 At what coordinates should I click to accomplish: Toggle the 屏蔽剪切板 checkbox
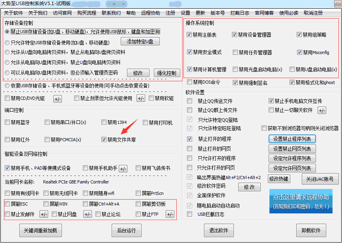coord(138,204)
